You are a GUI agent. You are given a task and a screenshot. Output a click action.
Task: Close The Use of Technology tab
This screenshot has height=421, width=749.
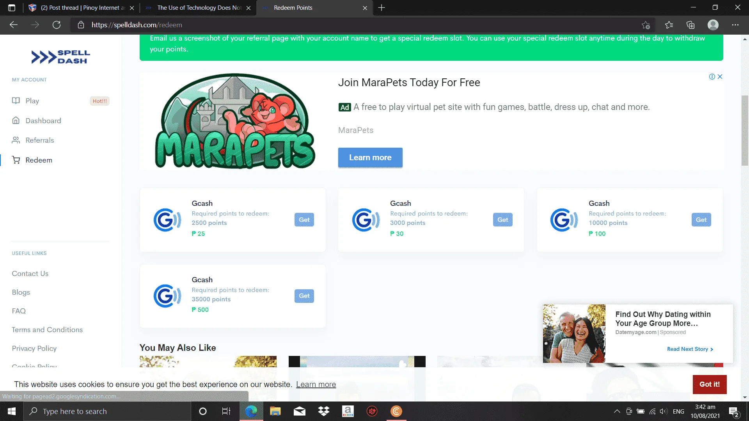(x=248, y=8)
